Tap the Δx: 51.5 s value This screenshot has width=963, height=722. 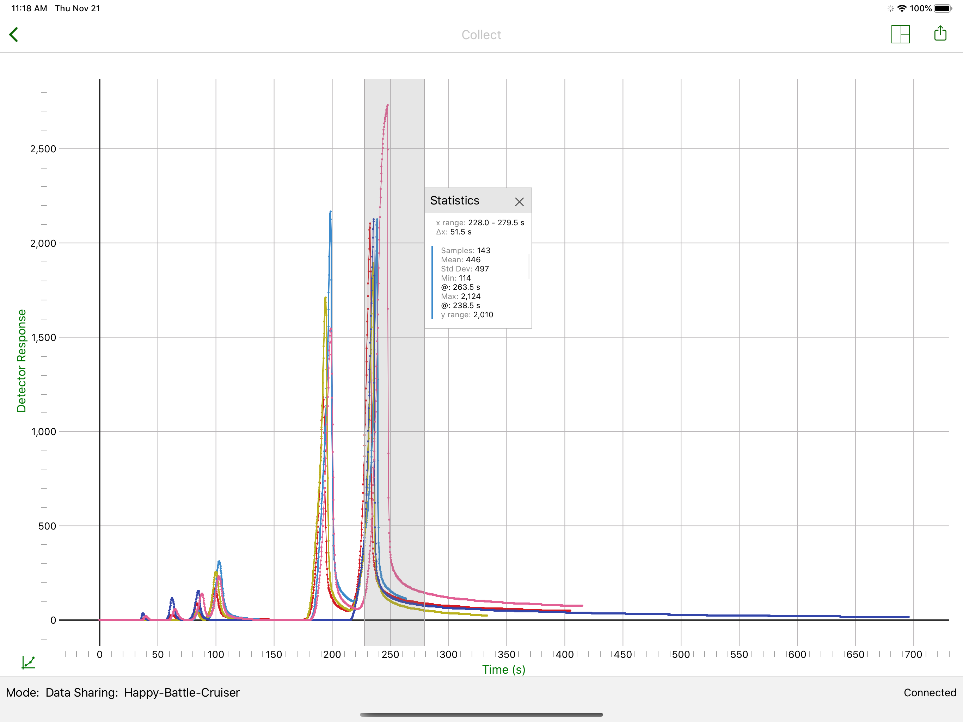[x=454, y=232]
